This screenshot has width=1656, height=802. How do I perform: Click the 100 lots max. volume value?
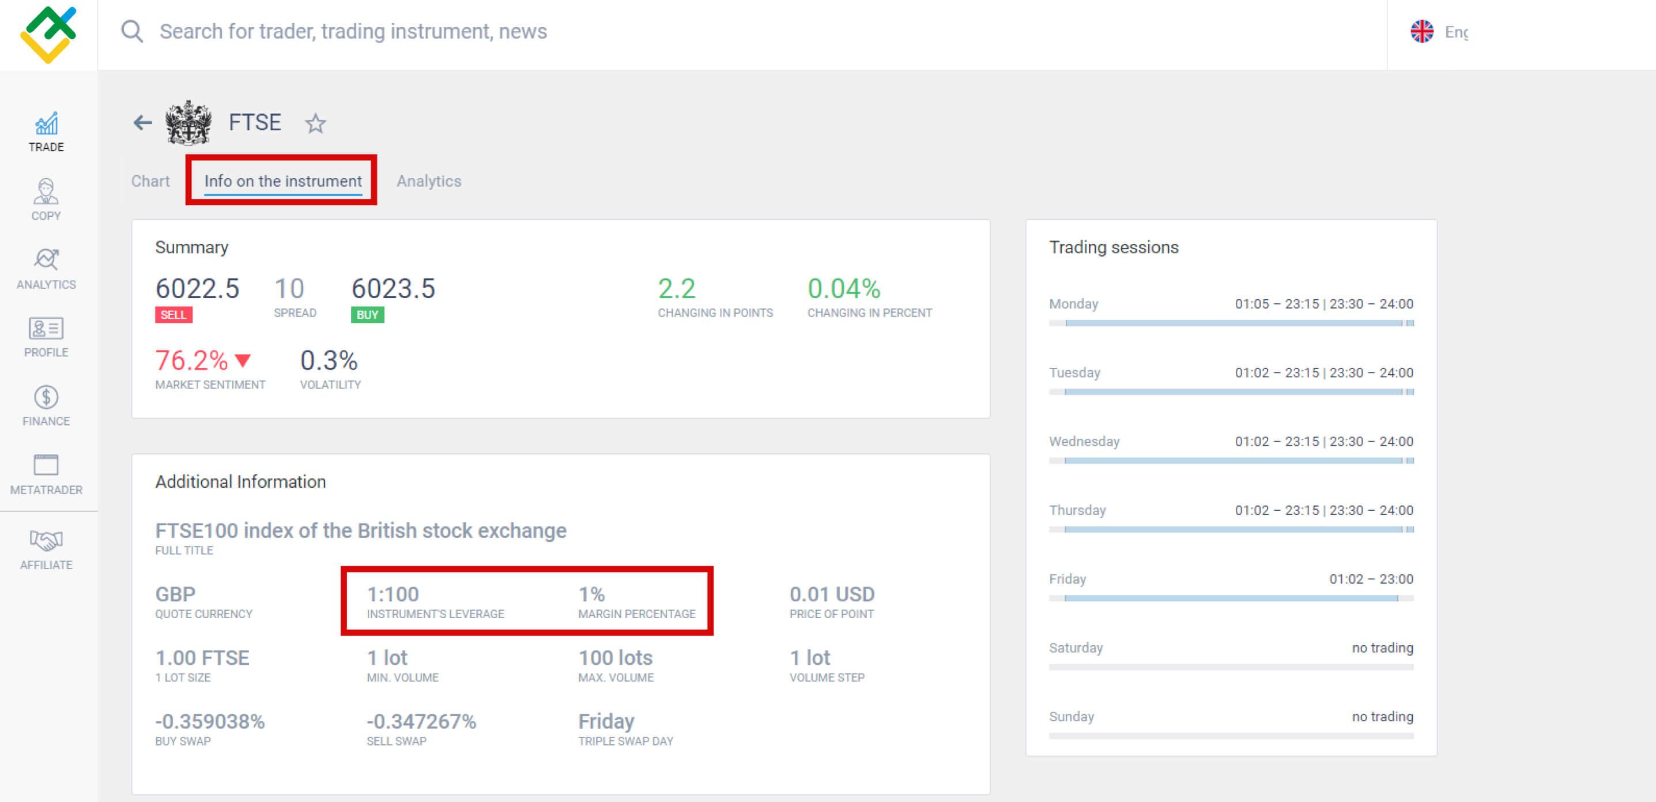pos(615,658)
